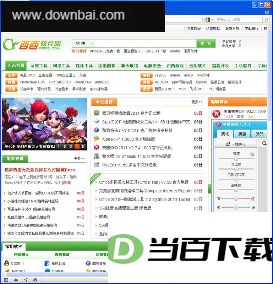Open the 软件 search category dropdown
This screenshot has width=273, height=284.
[x=92, y=43]
